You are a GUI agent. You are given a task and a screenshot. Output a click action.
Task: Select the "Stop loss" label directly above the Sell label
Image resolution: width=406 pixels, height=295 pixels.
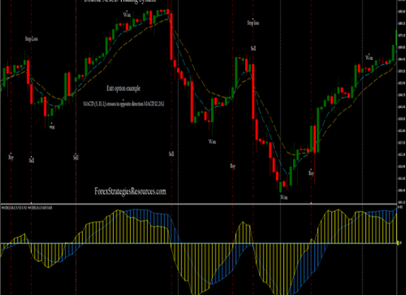pos(253,23)
